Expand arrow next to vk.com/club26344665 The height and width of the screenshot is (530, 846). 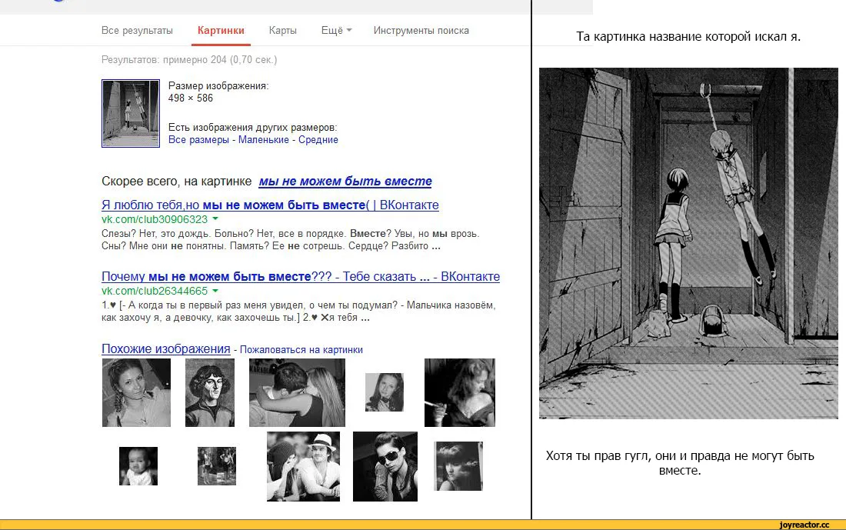[x=215, y=290]
